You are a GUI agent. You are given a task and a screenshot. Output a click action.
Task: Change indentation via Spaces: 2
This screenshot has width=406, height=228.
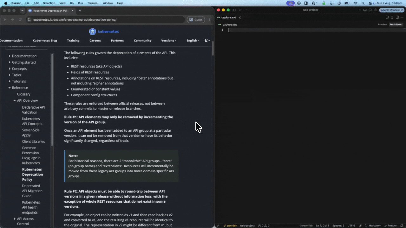click(338, 226)
